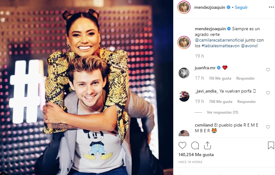The image size is (275, 175).
Task: Open mendezjoaquin header profile picture
Action: (184, 7)
